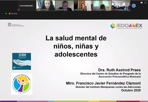Click the 'Octubre 2020' date text
Image resolution: width=148 pixels, height=102 pixels.
coord(131,90)
